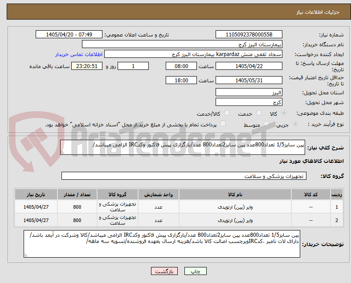Viewport: 351px width, 283px height.
Task: Click the نام کالا column header
Action: [x=235, y=194]
